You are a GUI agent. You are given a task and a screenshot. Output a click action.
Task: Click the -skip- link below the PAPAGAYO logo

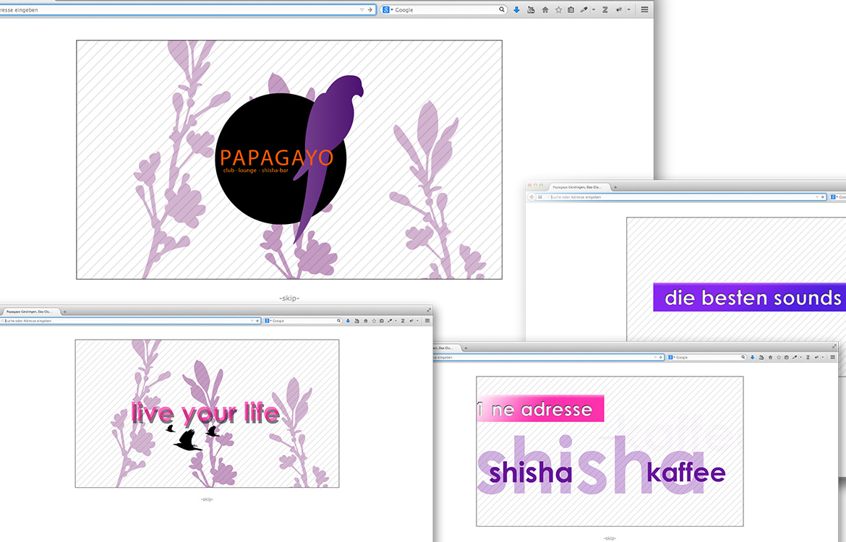(289, 298)
